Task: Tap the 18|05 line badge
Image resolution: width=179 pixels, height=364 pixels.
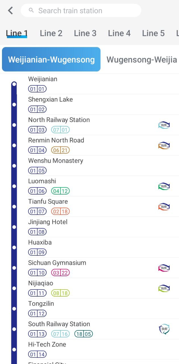Action: [84, 334]
